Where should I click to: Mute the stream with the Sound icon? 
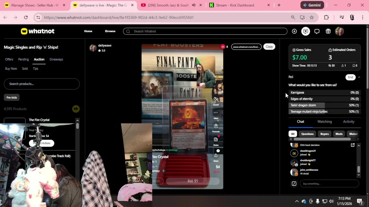click(216, 99)
